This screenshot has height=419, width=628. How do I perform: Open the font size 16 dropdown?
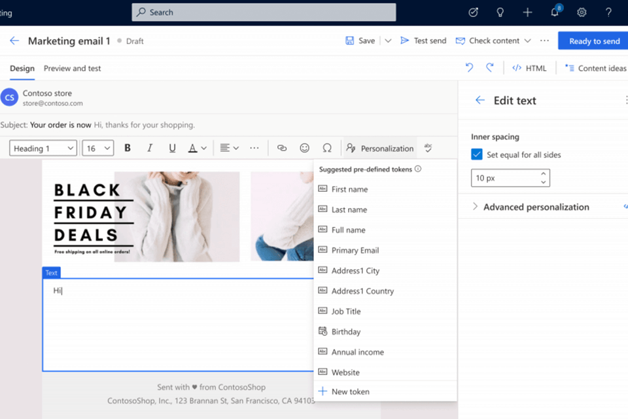(x=98, y=148)
